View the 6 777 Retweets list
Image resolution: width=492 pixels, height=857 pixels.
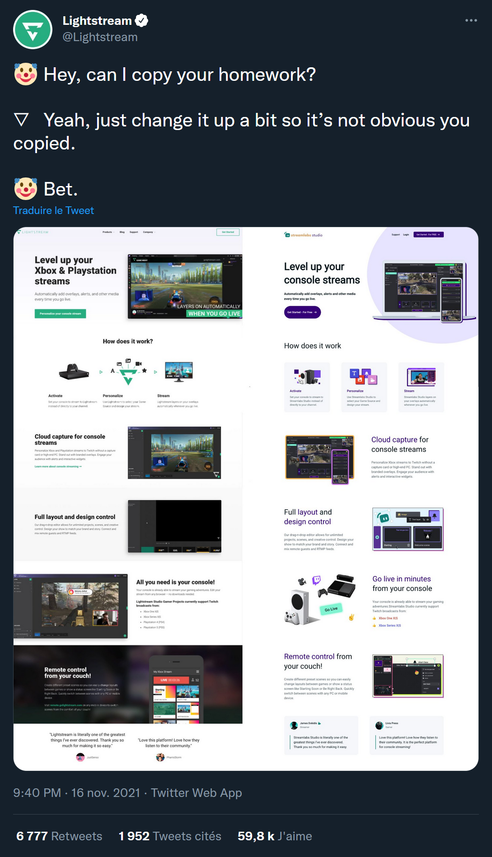coord(59,836)
